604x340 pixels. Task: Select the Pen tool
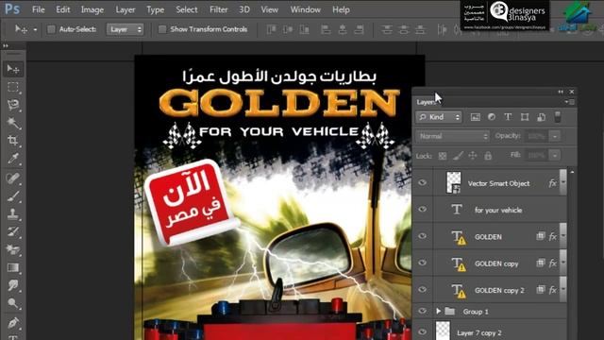(13, 323)
